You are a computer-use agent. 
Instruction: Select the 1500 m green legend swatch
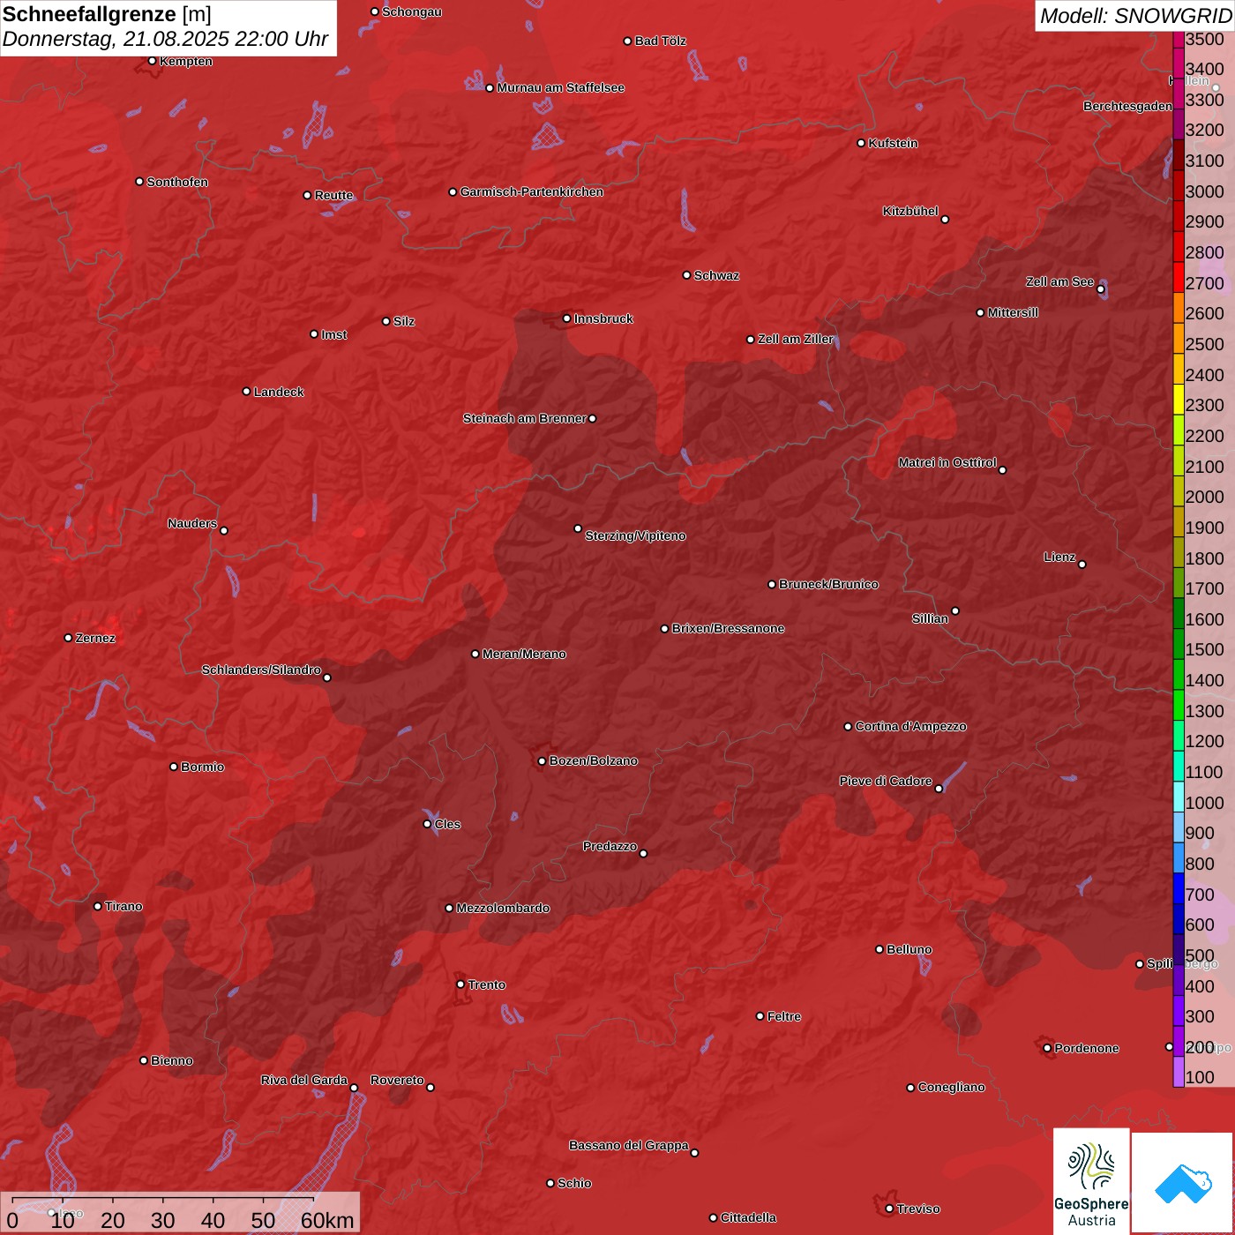(x=1178, y=645)
